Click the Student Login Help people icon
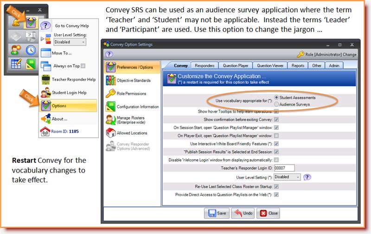The width and height of the screenshot is (371, 234). tap(45, 92)
